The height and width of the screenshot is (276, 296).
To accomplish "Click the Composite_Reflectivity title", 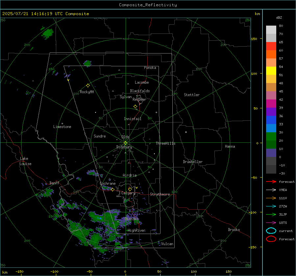I will click(148, 5).
